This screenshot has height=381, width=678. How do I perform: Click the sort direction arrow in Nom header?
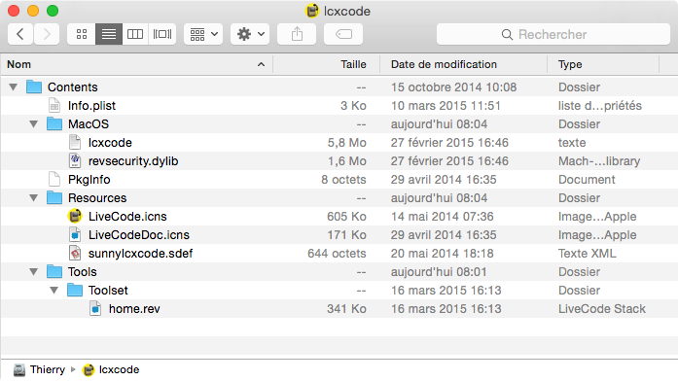pos(261,64)
